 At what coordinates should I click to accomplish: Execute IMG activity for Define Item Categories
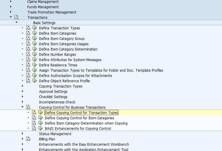coord(35,33)
